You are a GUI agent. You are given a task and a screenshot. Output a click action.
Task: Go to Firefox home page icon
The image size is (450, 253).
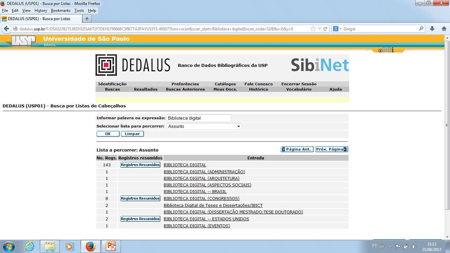444,29
